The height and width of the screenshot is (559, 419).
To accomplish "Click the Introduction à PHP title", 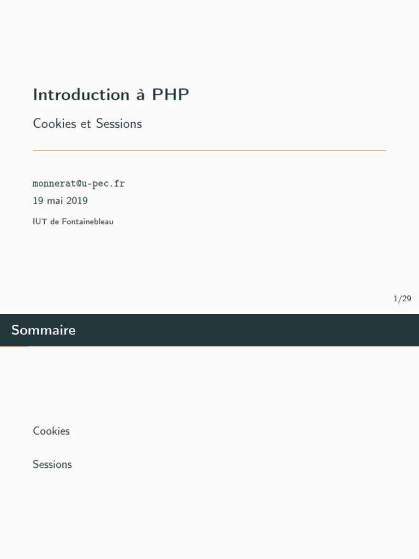I will pos(111,95).
